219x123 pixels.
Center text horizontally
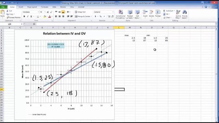click(60, 16)
